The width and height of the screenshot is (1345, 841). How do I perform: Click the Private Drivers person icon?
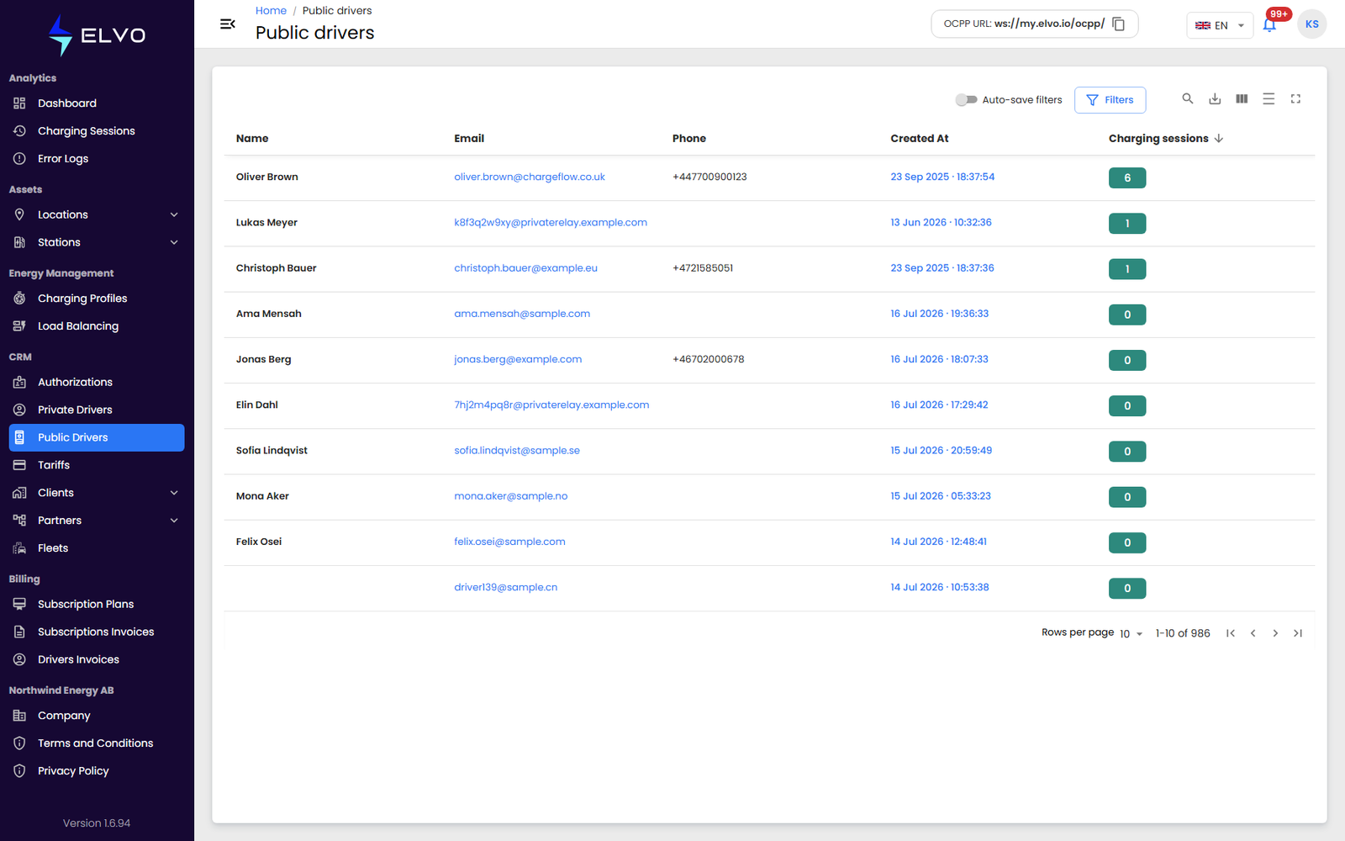(x=19, y=410)
